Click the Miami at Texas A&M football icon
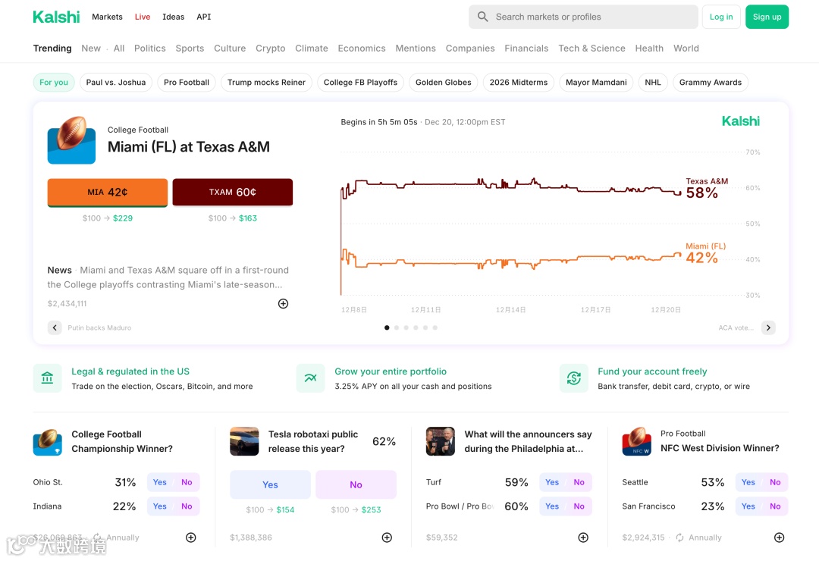The image size is (819, 561). (x=71, y=140)
